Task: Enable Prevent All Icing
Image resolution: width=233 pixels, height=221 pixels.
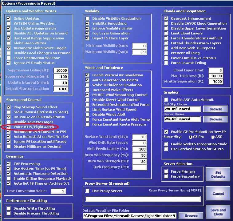Action: pyautogui.click(x=166, y=53)
